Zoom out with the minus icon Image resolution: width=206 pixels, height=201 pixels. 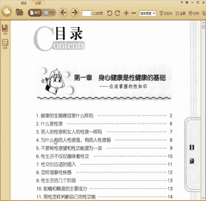pos(133,13)
